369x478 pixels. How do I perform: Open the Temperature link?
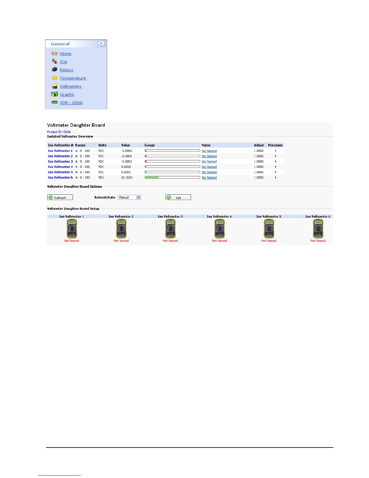(x=73, y=78)
